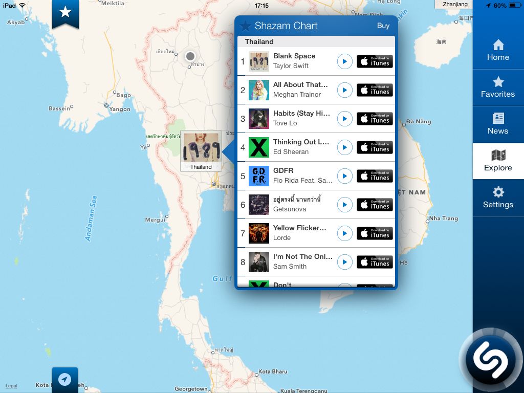Download Thinking Out Loud on iTunes

375,147
